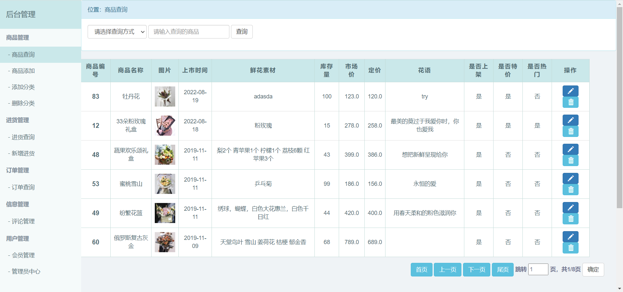The width and height of the screenshot is (623, 292).
Task: Edit product 83 牡丹花 with pencil icon
Action: click(570, 91)
